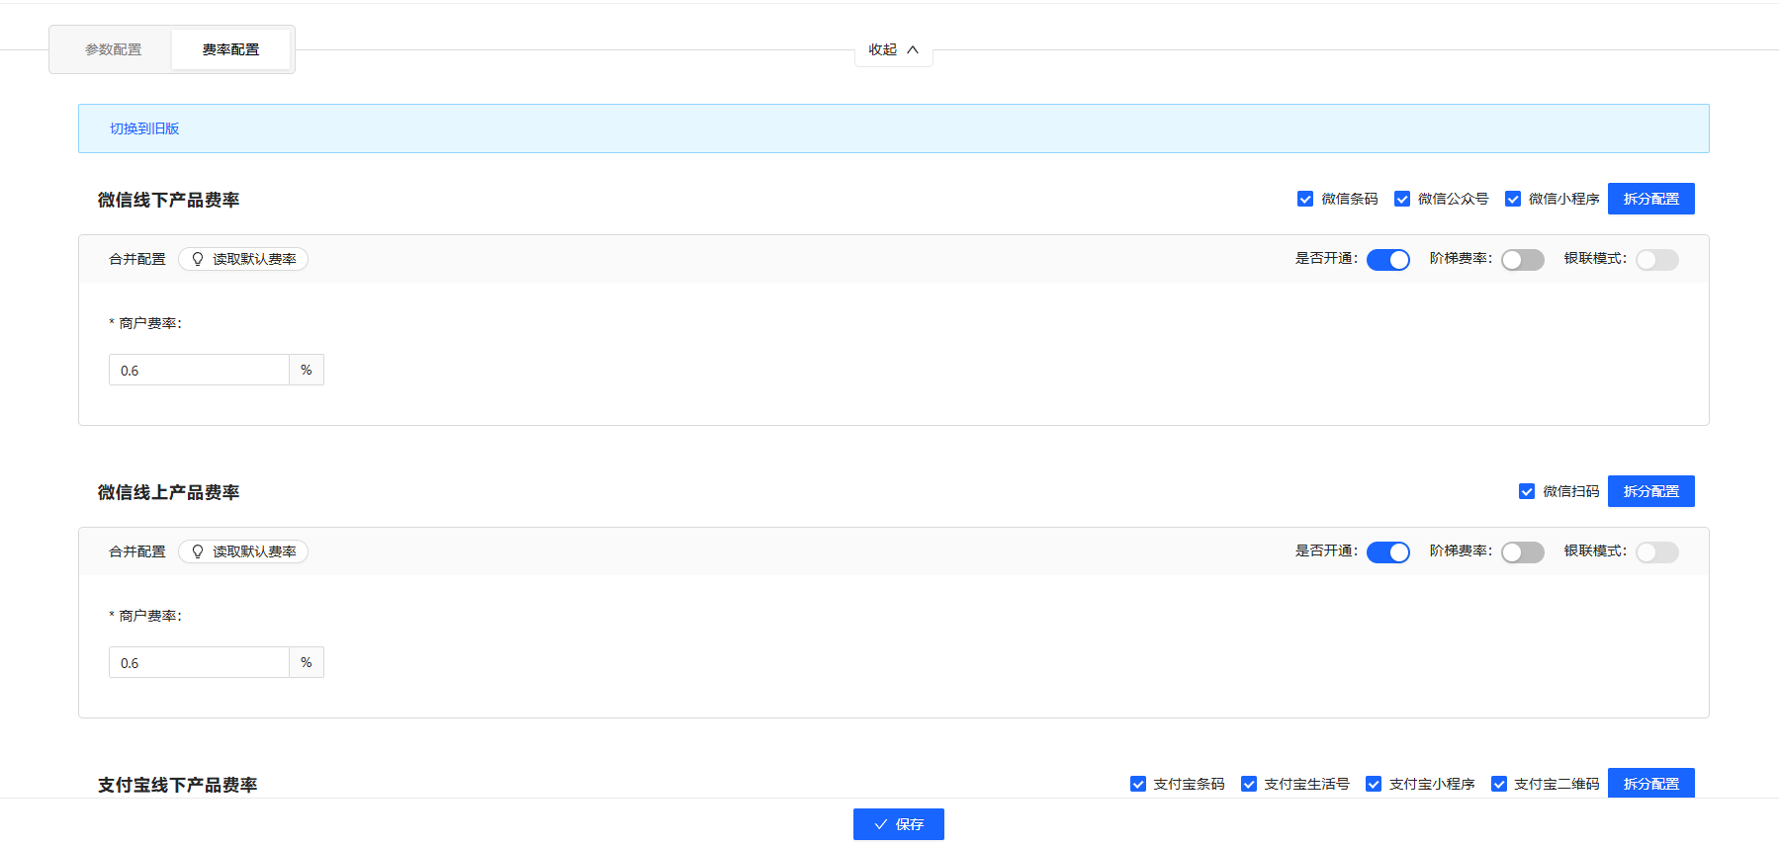Focus the WeChat offline 商户费率 input field
The width and height of the screenshot is (1779, 845).
point(199,371)
